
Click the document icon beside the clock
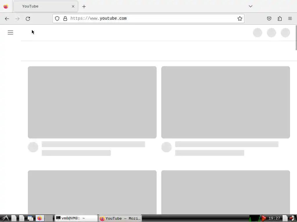[x=285, y=219]
